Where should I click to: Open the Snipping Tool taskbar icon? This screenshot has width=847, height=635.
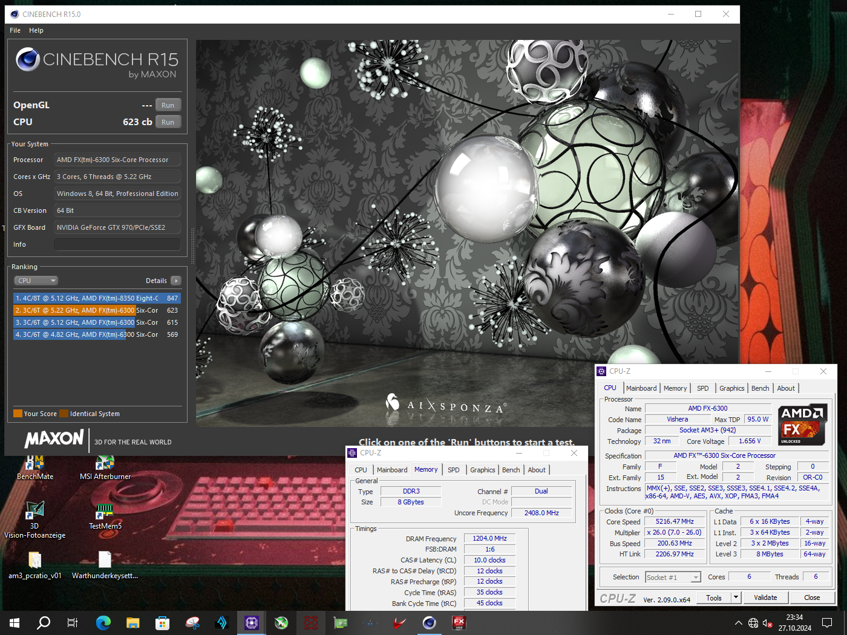[192, 623]
